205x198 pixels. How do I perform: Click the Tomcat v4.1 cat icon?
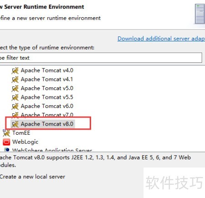tap(15, 79)
